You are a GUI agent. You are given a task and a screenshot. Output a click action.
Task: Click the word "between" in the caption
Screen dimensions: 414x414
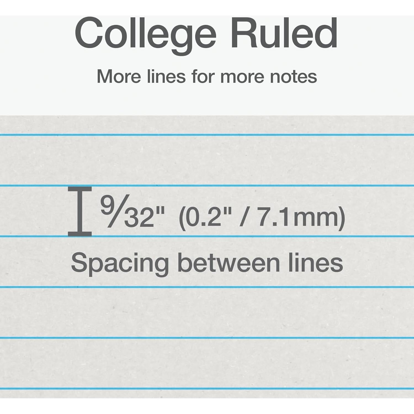coord(229,263)
